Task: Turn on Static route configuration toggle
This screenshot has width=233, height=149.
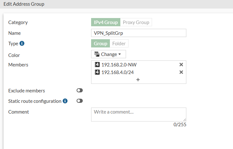Action: pos(80,101)
